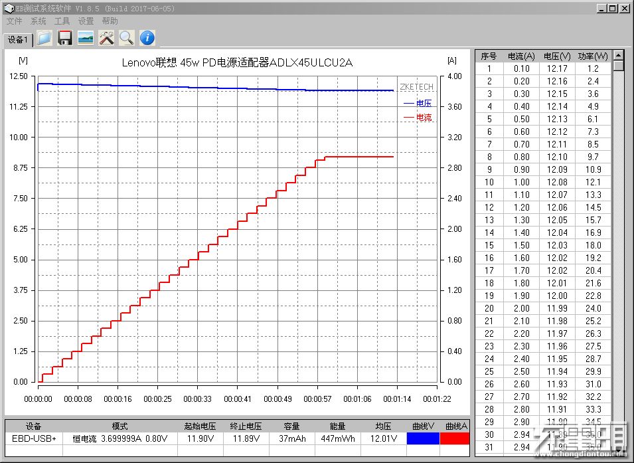Click the ZKETECH label on chart
The width and height of the screenshot is (634, 463).
416,86
